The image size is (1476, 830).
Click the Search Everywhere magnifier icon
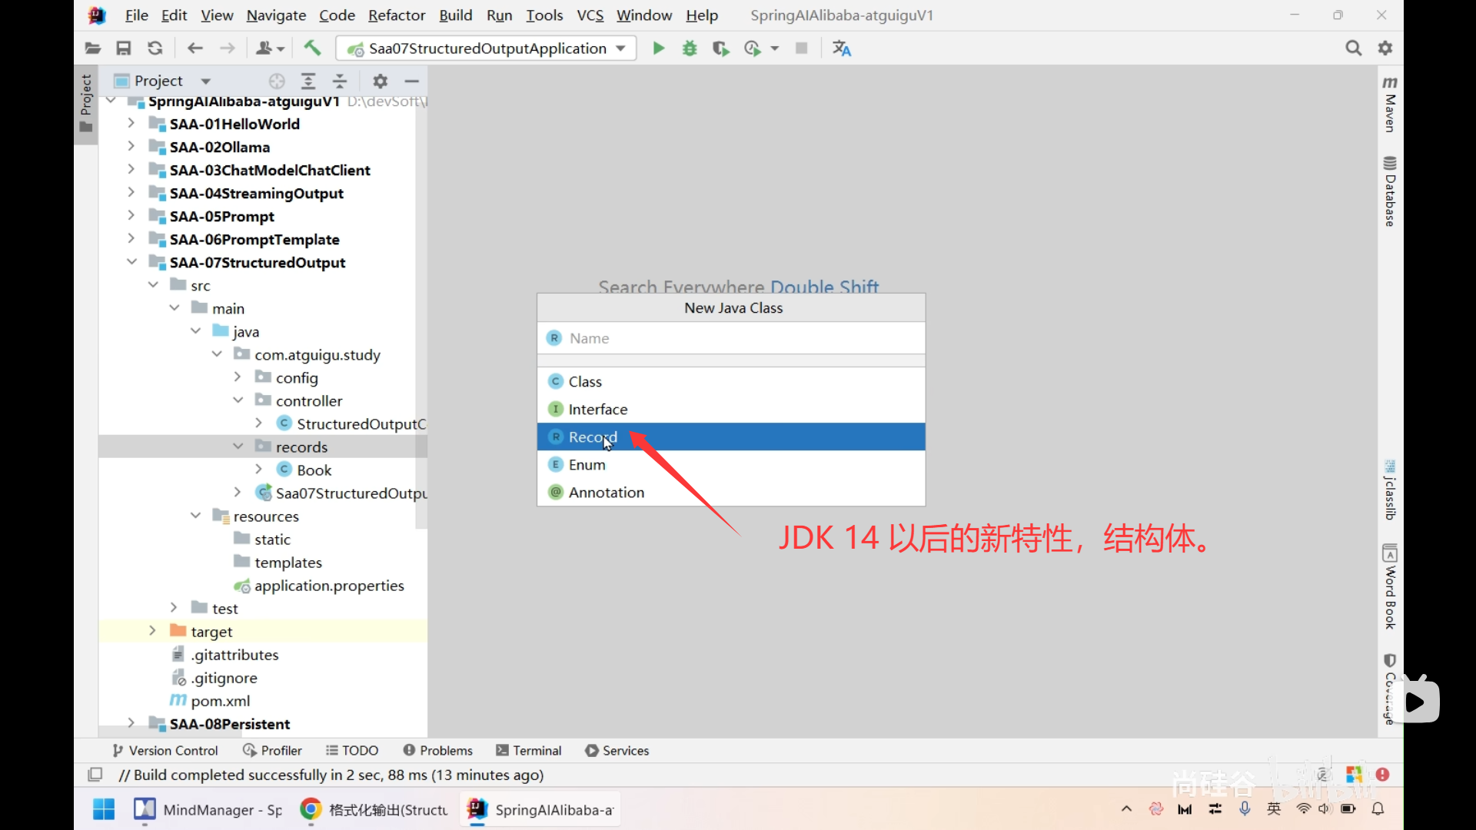[1353, 48]
